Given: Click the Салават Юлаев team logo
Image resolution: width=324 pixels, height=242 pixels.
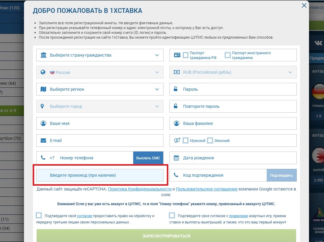Looking at the screenshot, I should tap(318, 214).
